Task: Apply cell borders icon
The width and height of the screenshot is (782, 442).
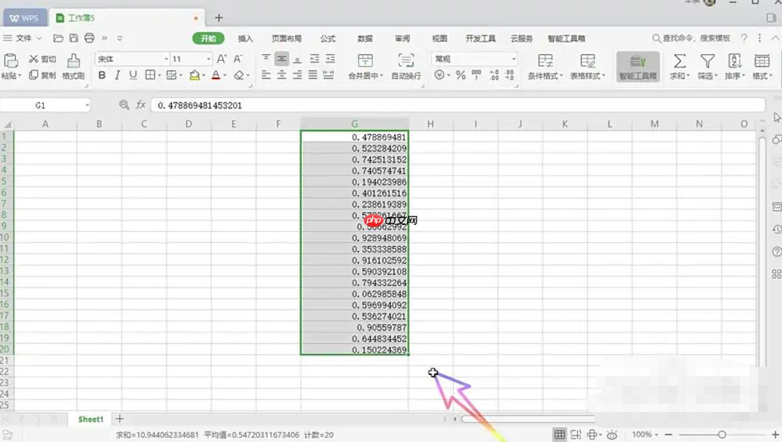Action: pos(150,76)
